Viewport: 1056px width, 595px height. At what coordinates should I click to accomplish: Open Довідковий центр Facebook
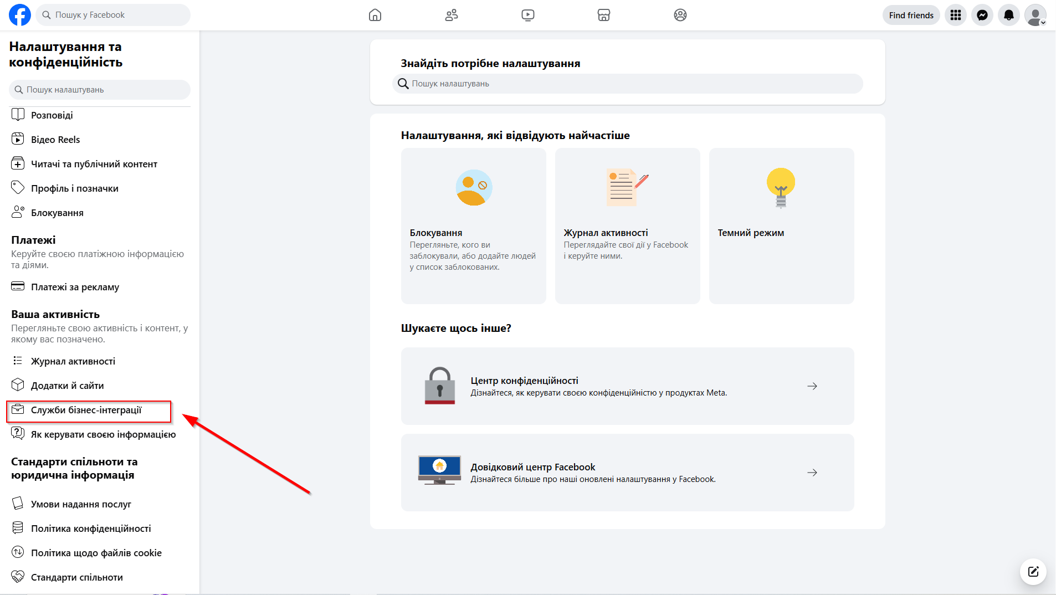[628, 473]
